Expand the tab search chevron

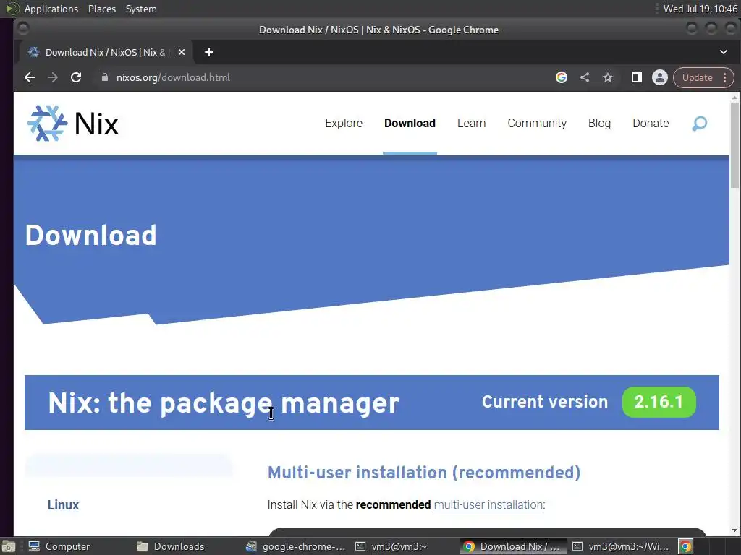tap(724, 52)
